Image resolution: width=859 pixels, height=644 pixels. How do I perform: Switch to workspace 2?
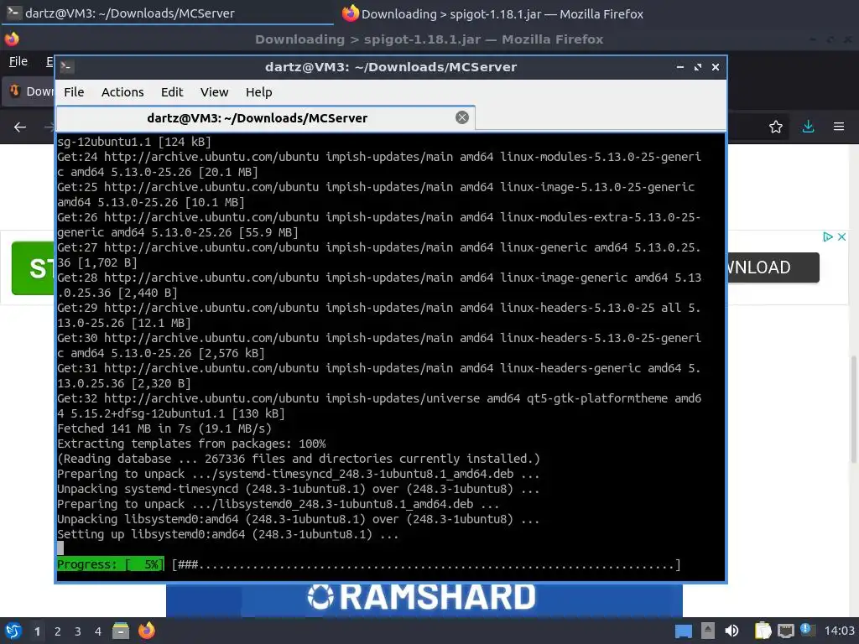click(x=58, y=631)
